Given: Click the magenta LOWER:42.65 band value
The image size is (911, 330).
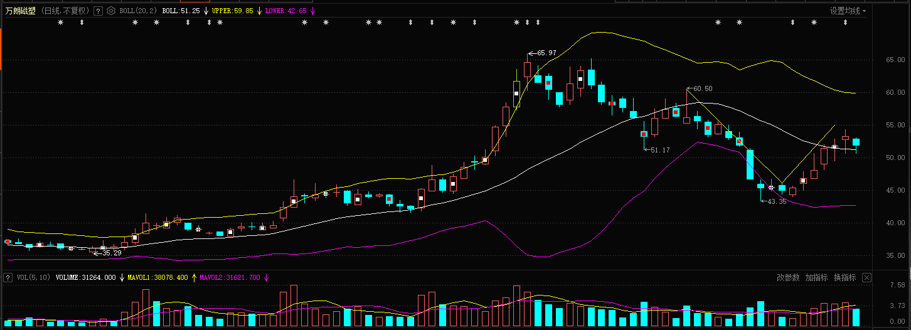Looking at the screenshot, I should point(286,11).
